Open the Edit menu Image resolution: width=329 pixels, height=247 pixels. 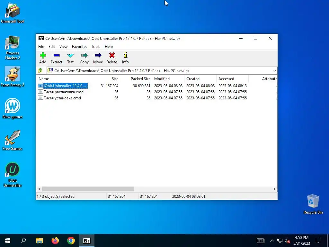(x=52, y=46)
